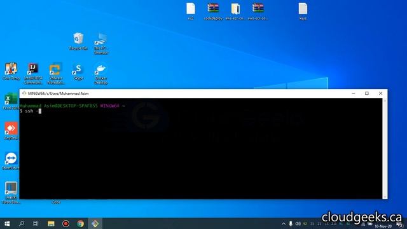Image resolution: width=407 pixels, height=229 pixels.
Task: Open the codedeploy archive on the desktop
Action: click(x=213, y=11)
